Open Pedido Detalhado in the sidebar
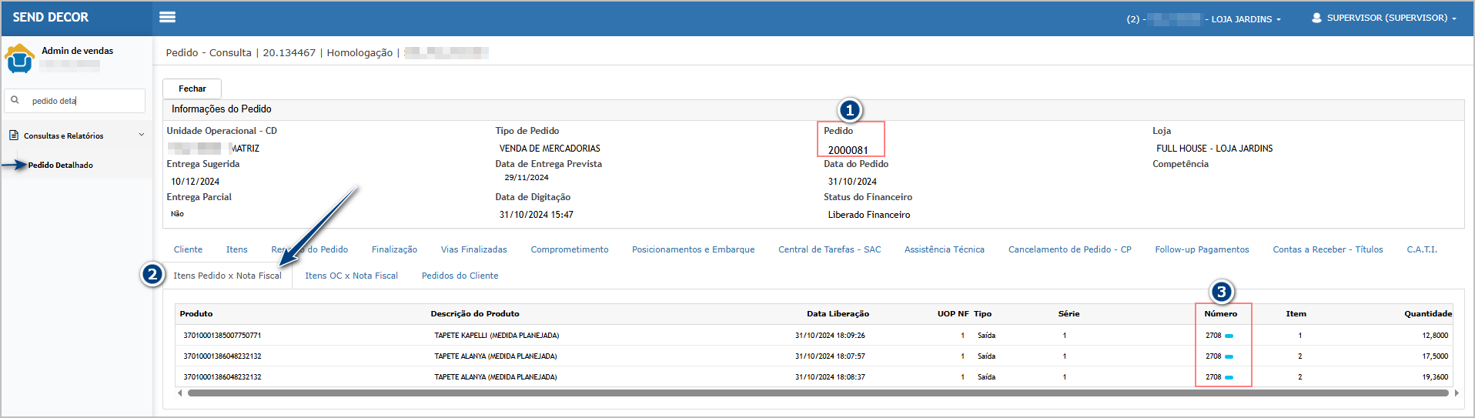The width and height of the screenshot is (1475, 418). point(61,165)
